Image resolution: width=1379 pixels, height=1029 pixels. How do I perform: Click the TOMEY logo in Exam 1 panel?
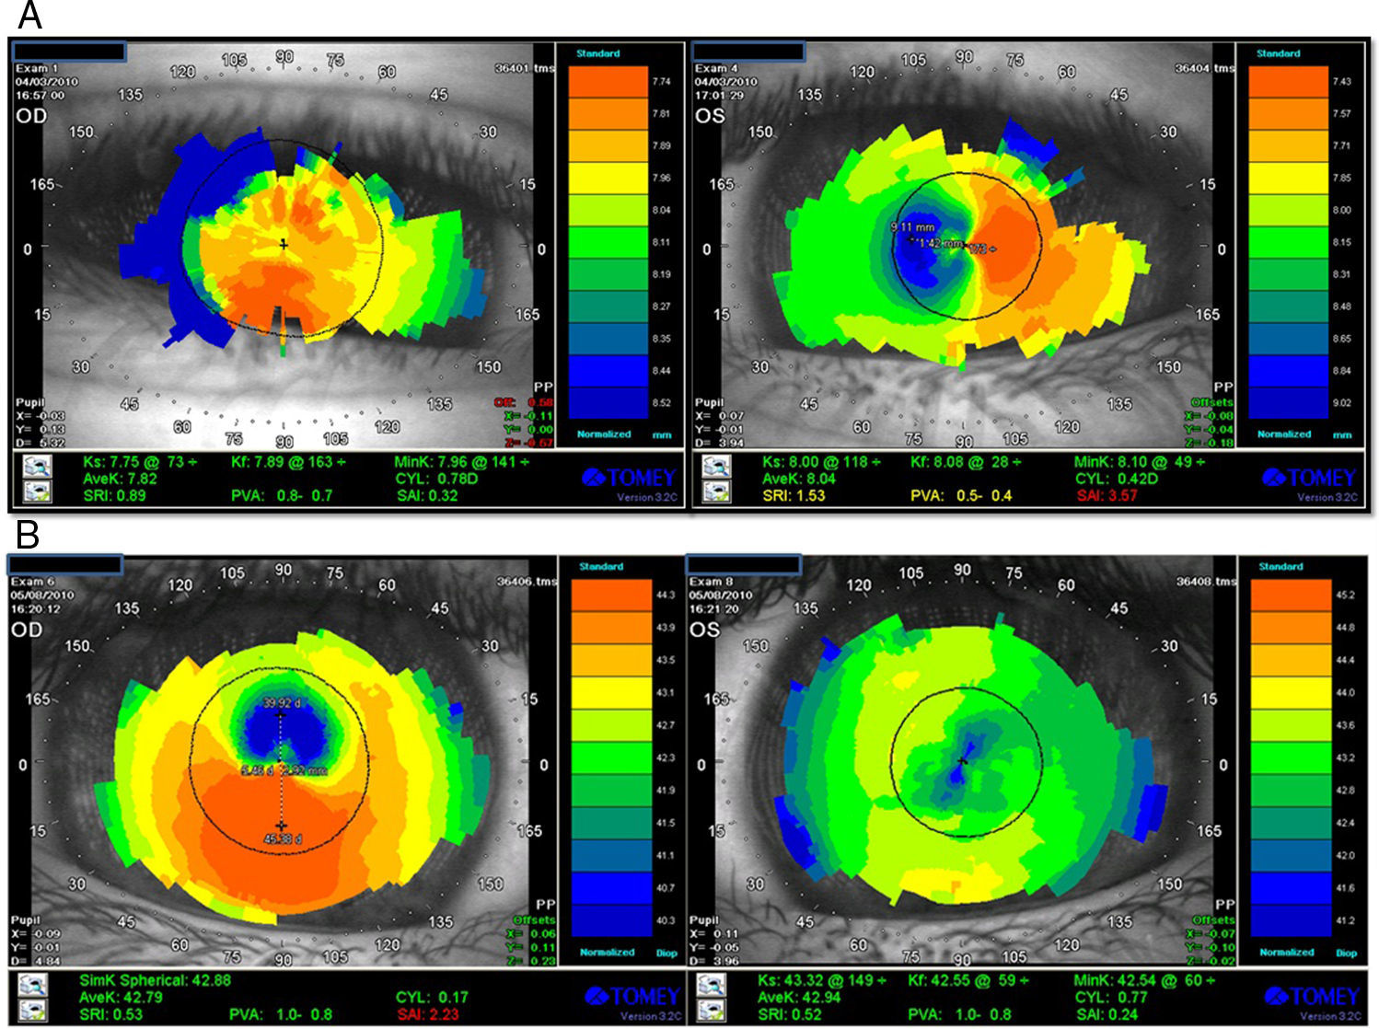(x=630, y=478)
